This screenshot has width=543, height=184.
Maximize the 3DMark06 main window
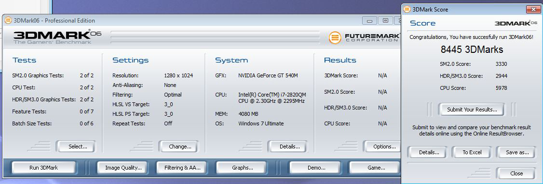[x=385, y=21]
